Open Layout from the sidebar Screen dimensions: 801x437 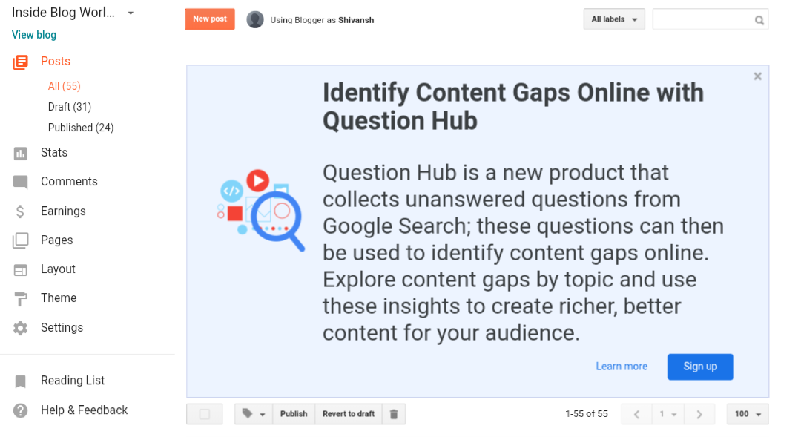click(x=59, y=269)
